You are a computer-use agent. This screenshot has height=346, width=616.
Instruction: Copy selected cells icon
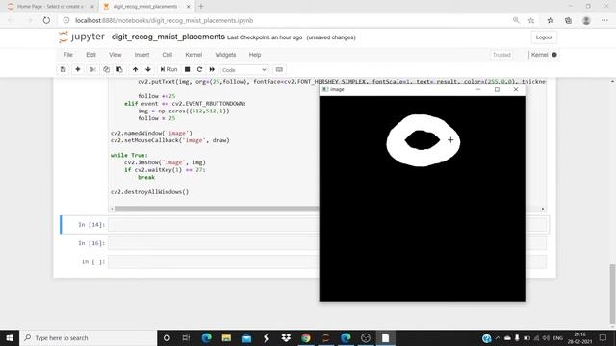coord(106,69)
